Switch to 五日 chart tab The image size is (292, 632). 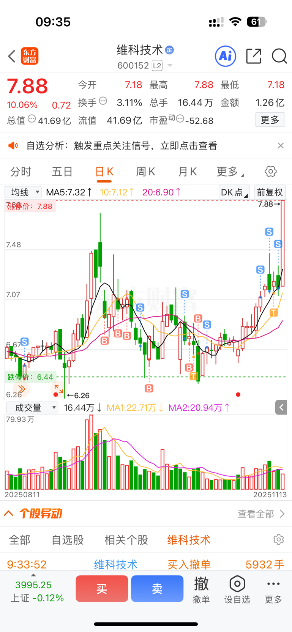tap(62, 172)
